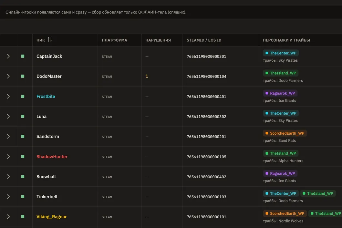Click SteamID 76561198000000101
The width and height of the screenshot is (342, 228).
(206, 217)
